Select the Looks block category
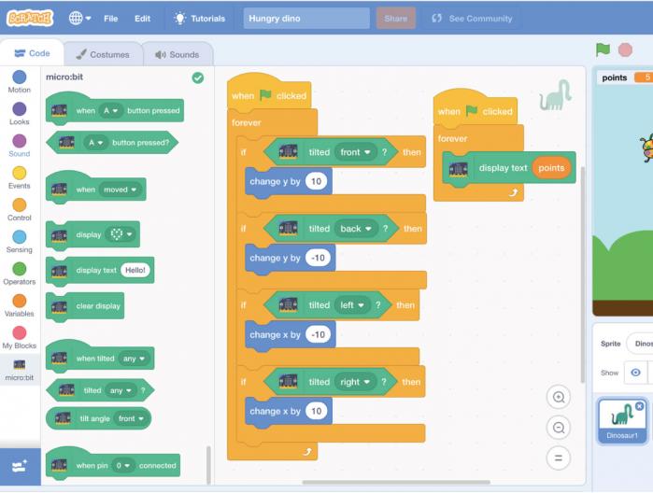 tap(20, 114)
